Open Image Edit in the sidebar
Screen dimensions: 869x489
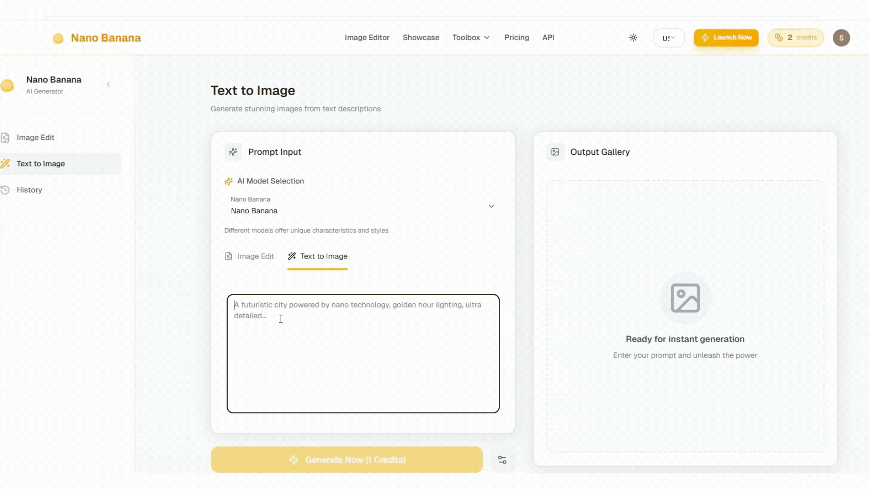point(35,138)
